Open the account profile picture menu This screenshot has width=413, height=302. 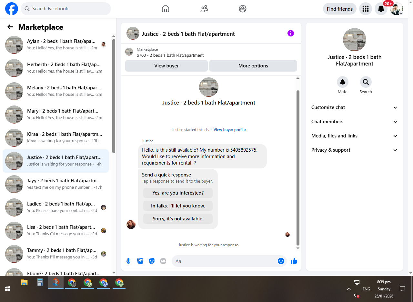click(397, 9)
